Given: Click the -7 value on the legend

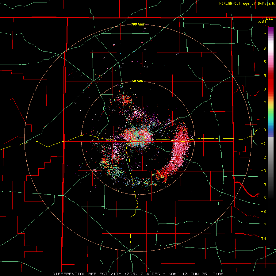Looking at the screenshot, I should click(x=263, y=225).
